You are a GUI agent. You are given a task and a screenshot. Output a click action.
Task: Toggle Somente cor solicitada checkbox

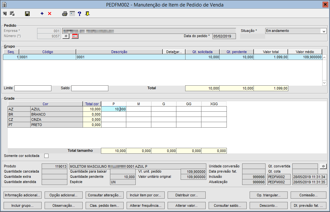click(46, 156)
